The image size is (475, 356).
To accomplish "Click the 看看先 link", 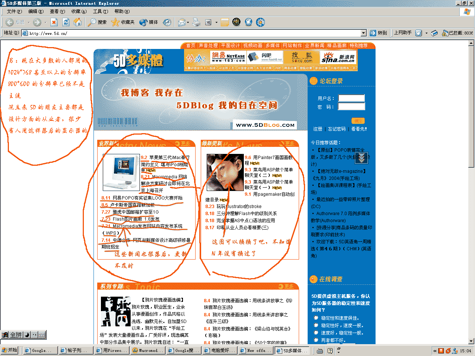I will (359, 129).
